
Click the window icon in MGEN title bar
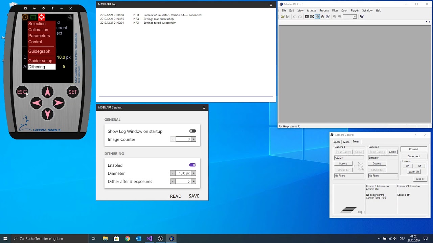[x=25, y=8]
